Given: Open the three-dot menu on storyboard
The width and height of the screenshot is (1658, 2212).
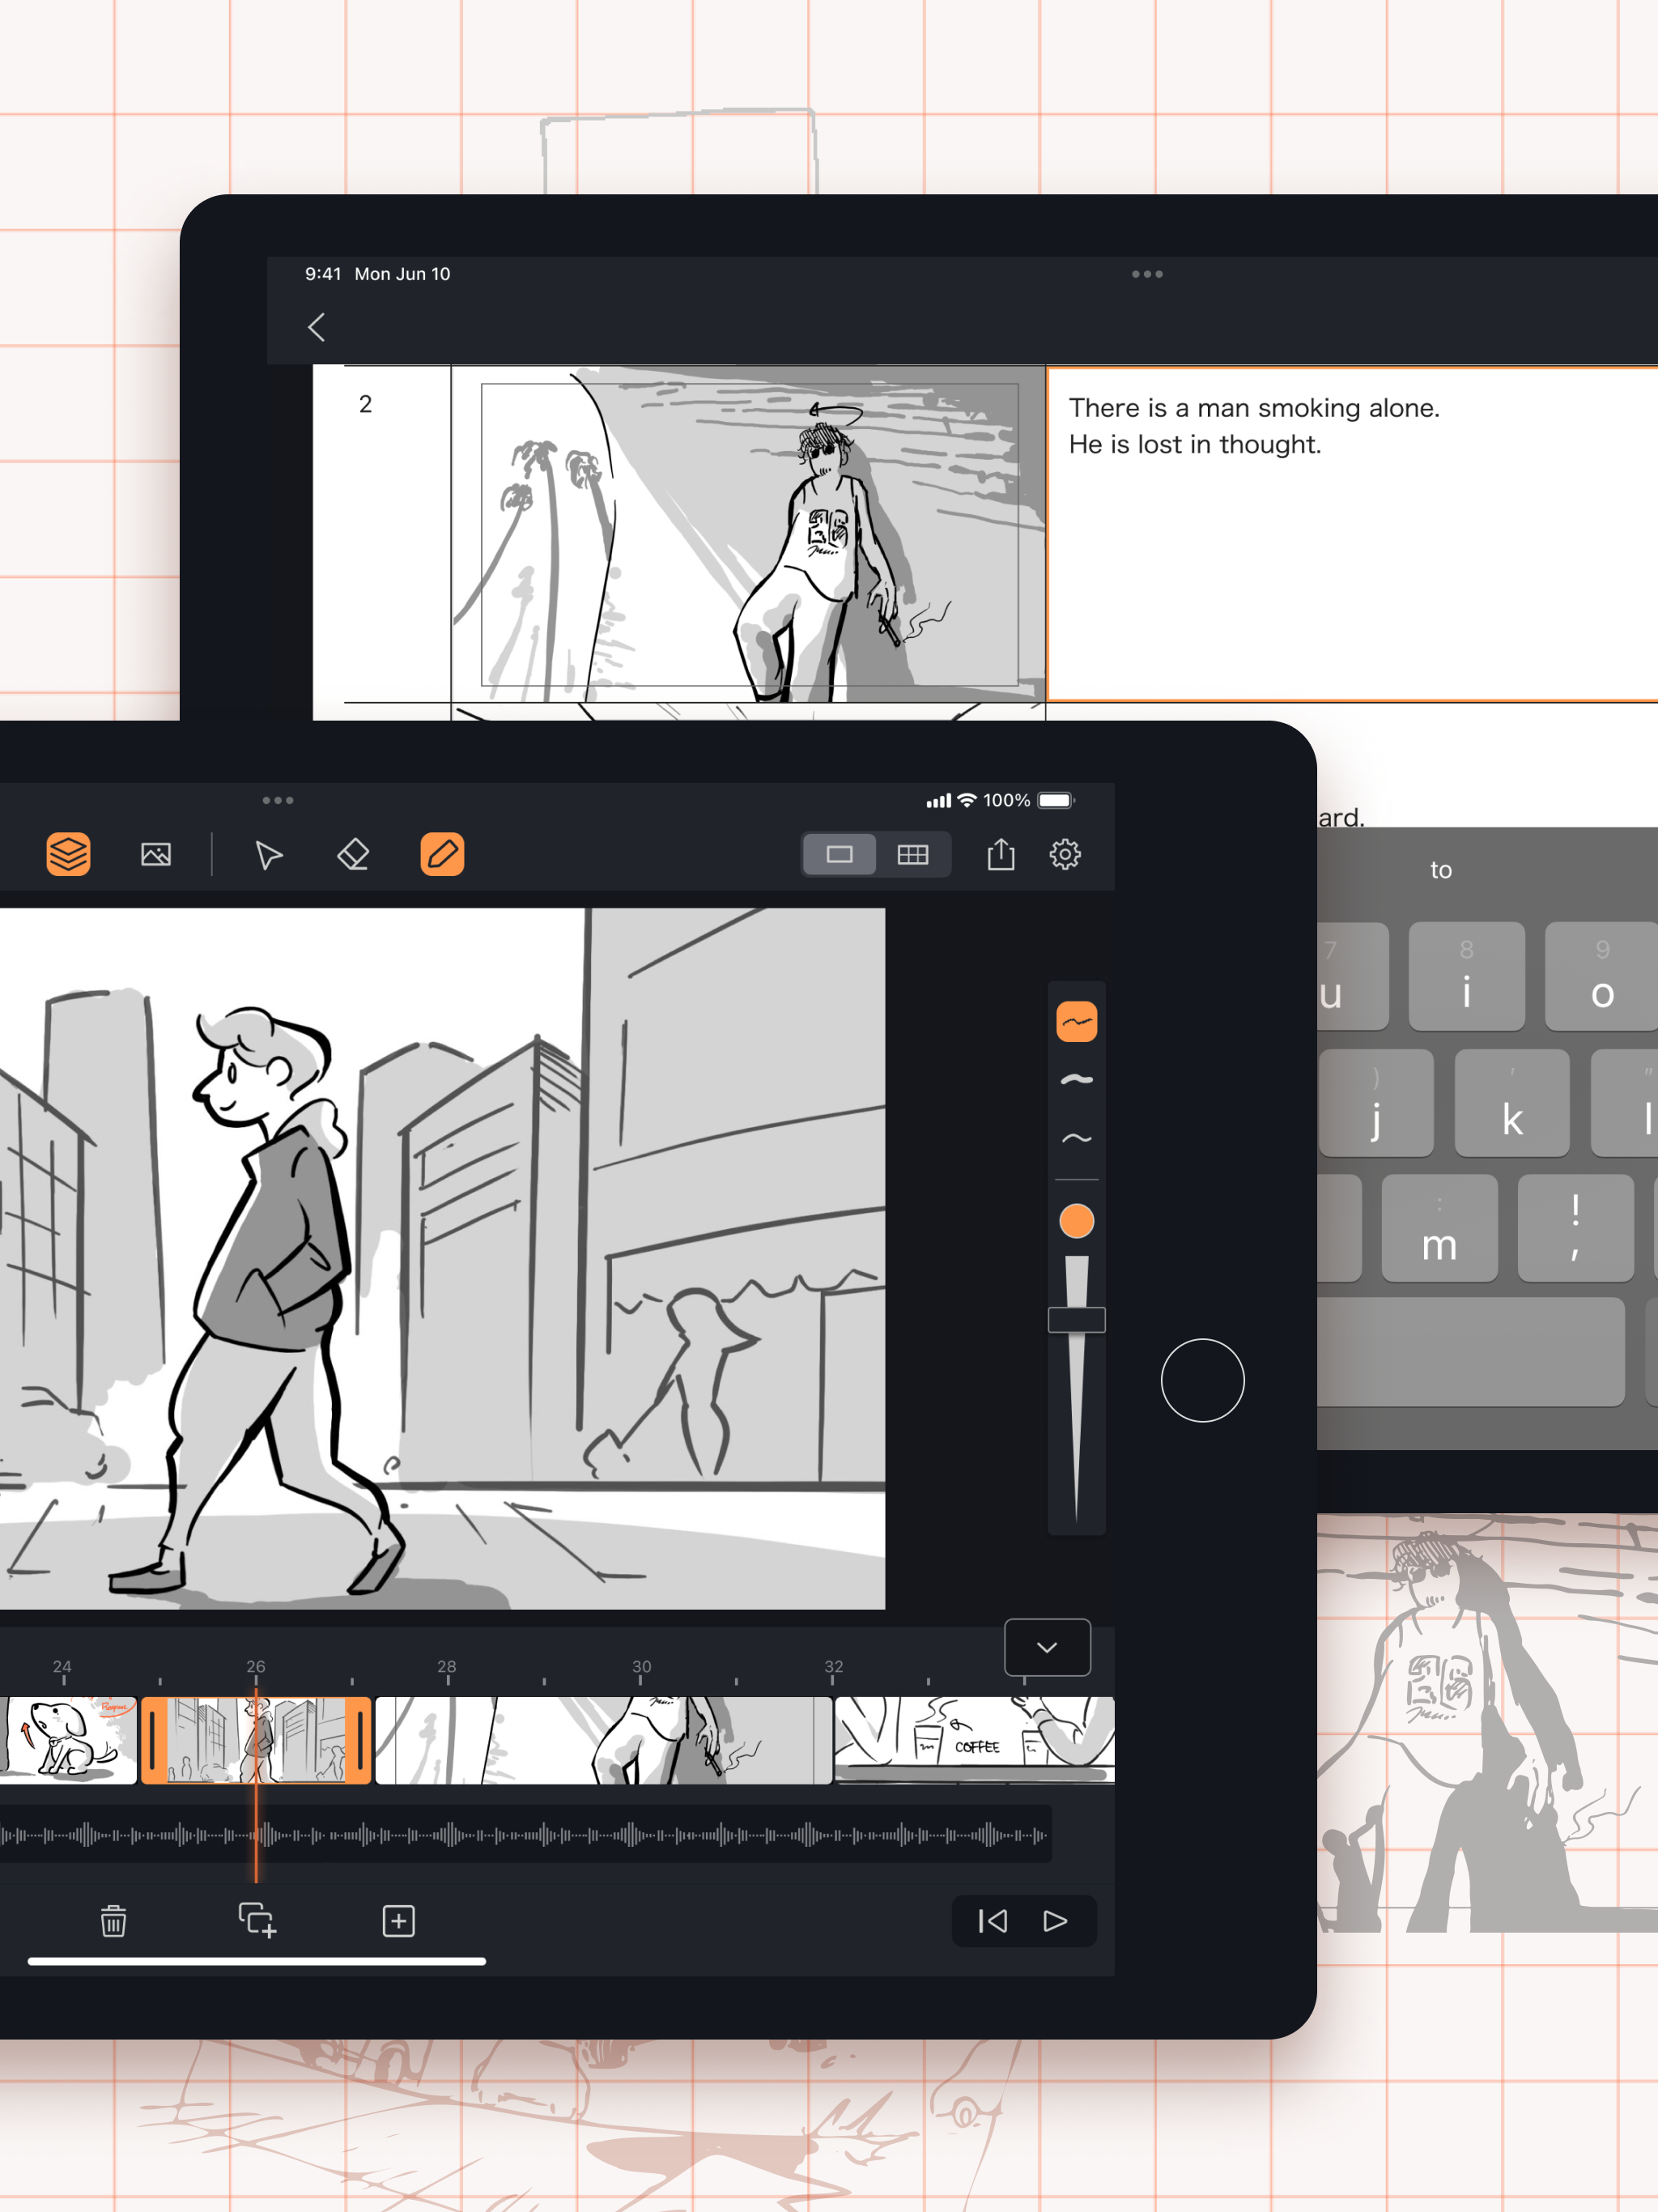Looking at the screenshot, I should click(x=1147, y=274).
